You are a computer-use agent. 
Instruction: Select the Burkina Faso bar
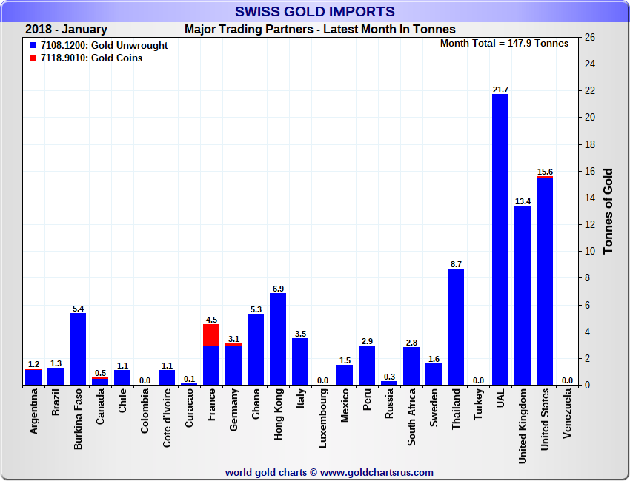78,349
